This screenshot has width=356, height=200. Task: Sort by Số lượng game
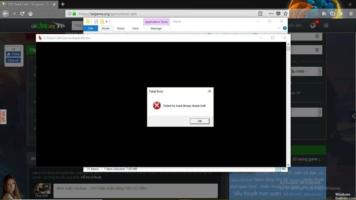click(x=306, y=159)
